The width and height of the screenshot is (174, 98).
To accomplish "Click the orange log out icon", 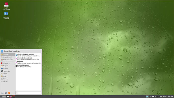I will point(9,93).
